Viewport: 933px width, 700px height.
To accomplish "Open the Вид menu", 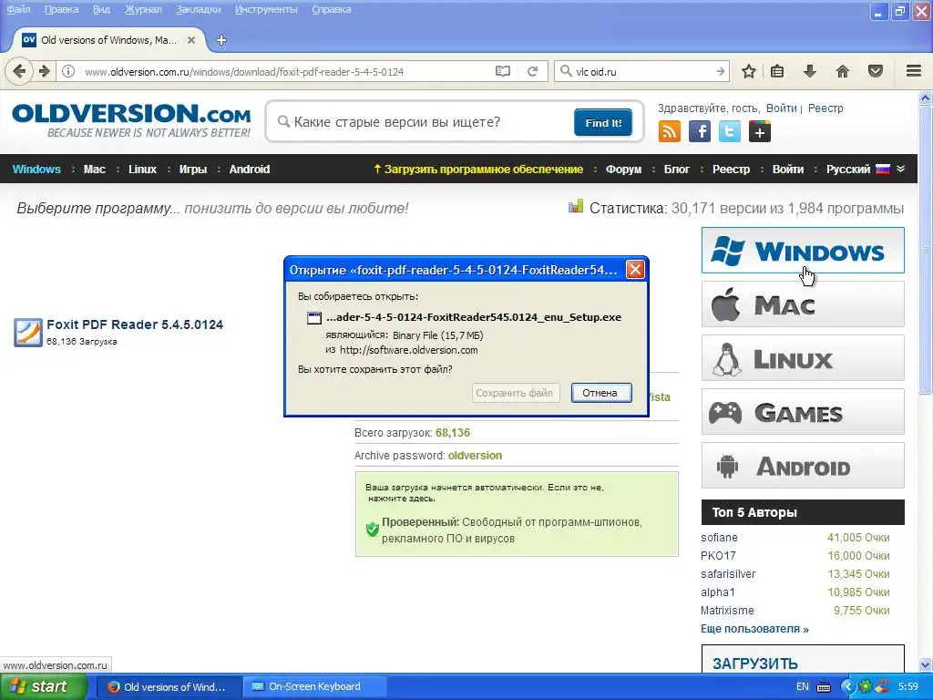I will [x=101, y=9].
